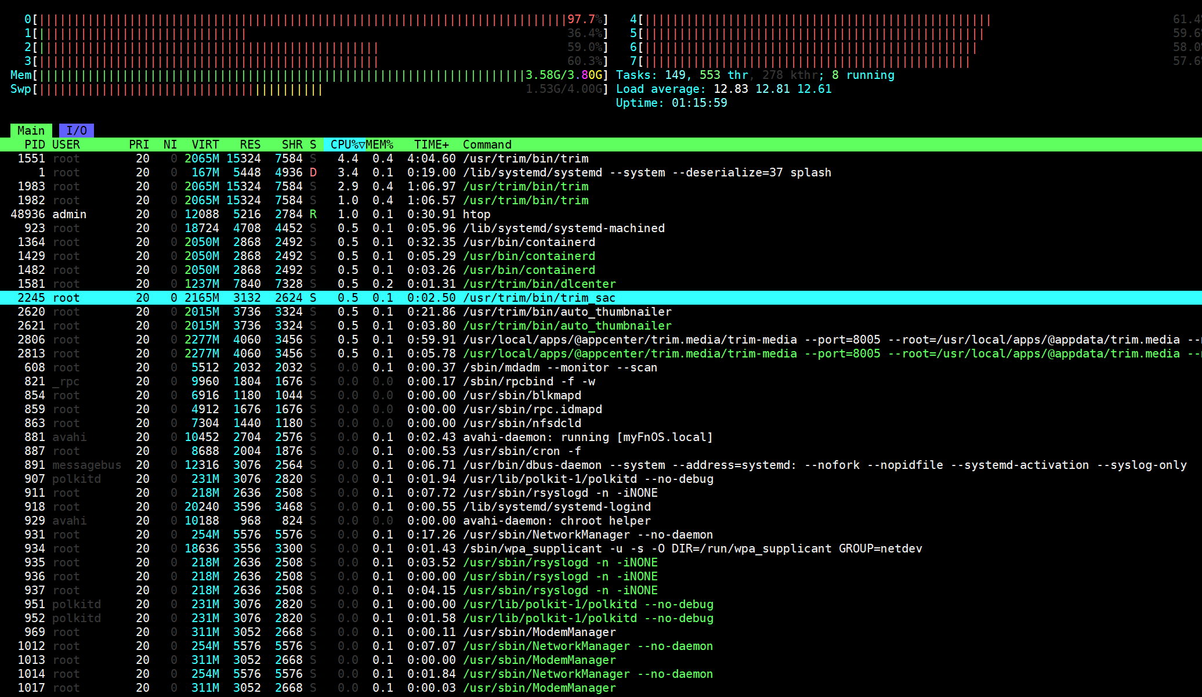Viewport: 1202px width, 697px height.
Task: Select the wpa_supplicant process row
Action: [x=580, y=548]
